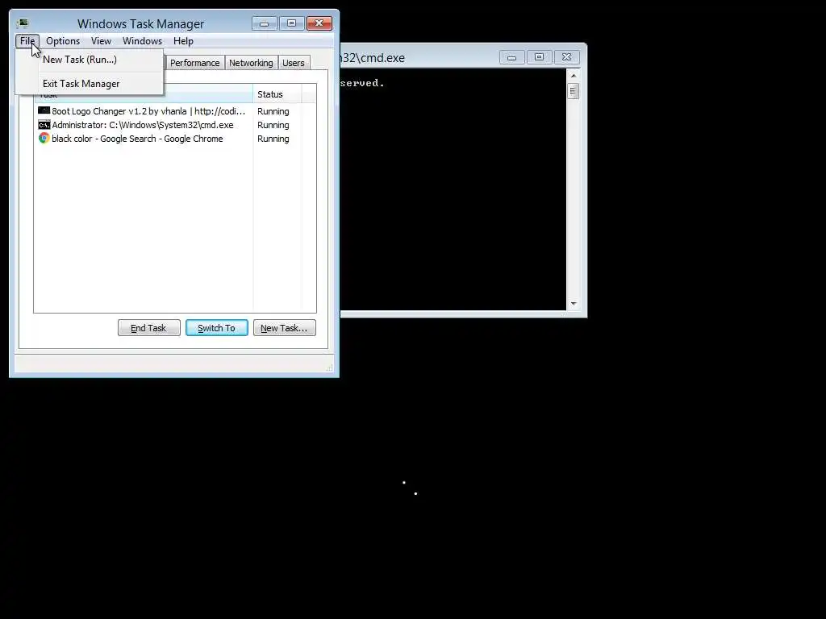
Task: Click the Switch To button
Action: 216,328
